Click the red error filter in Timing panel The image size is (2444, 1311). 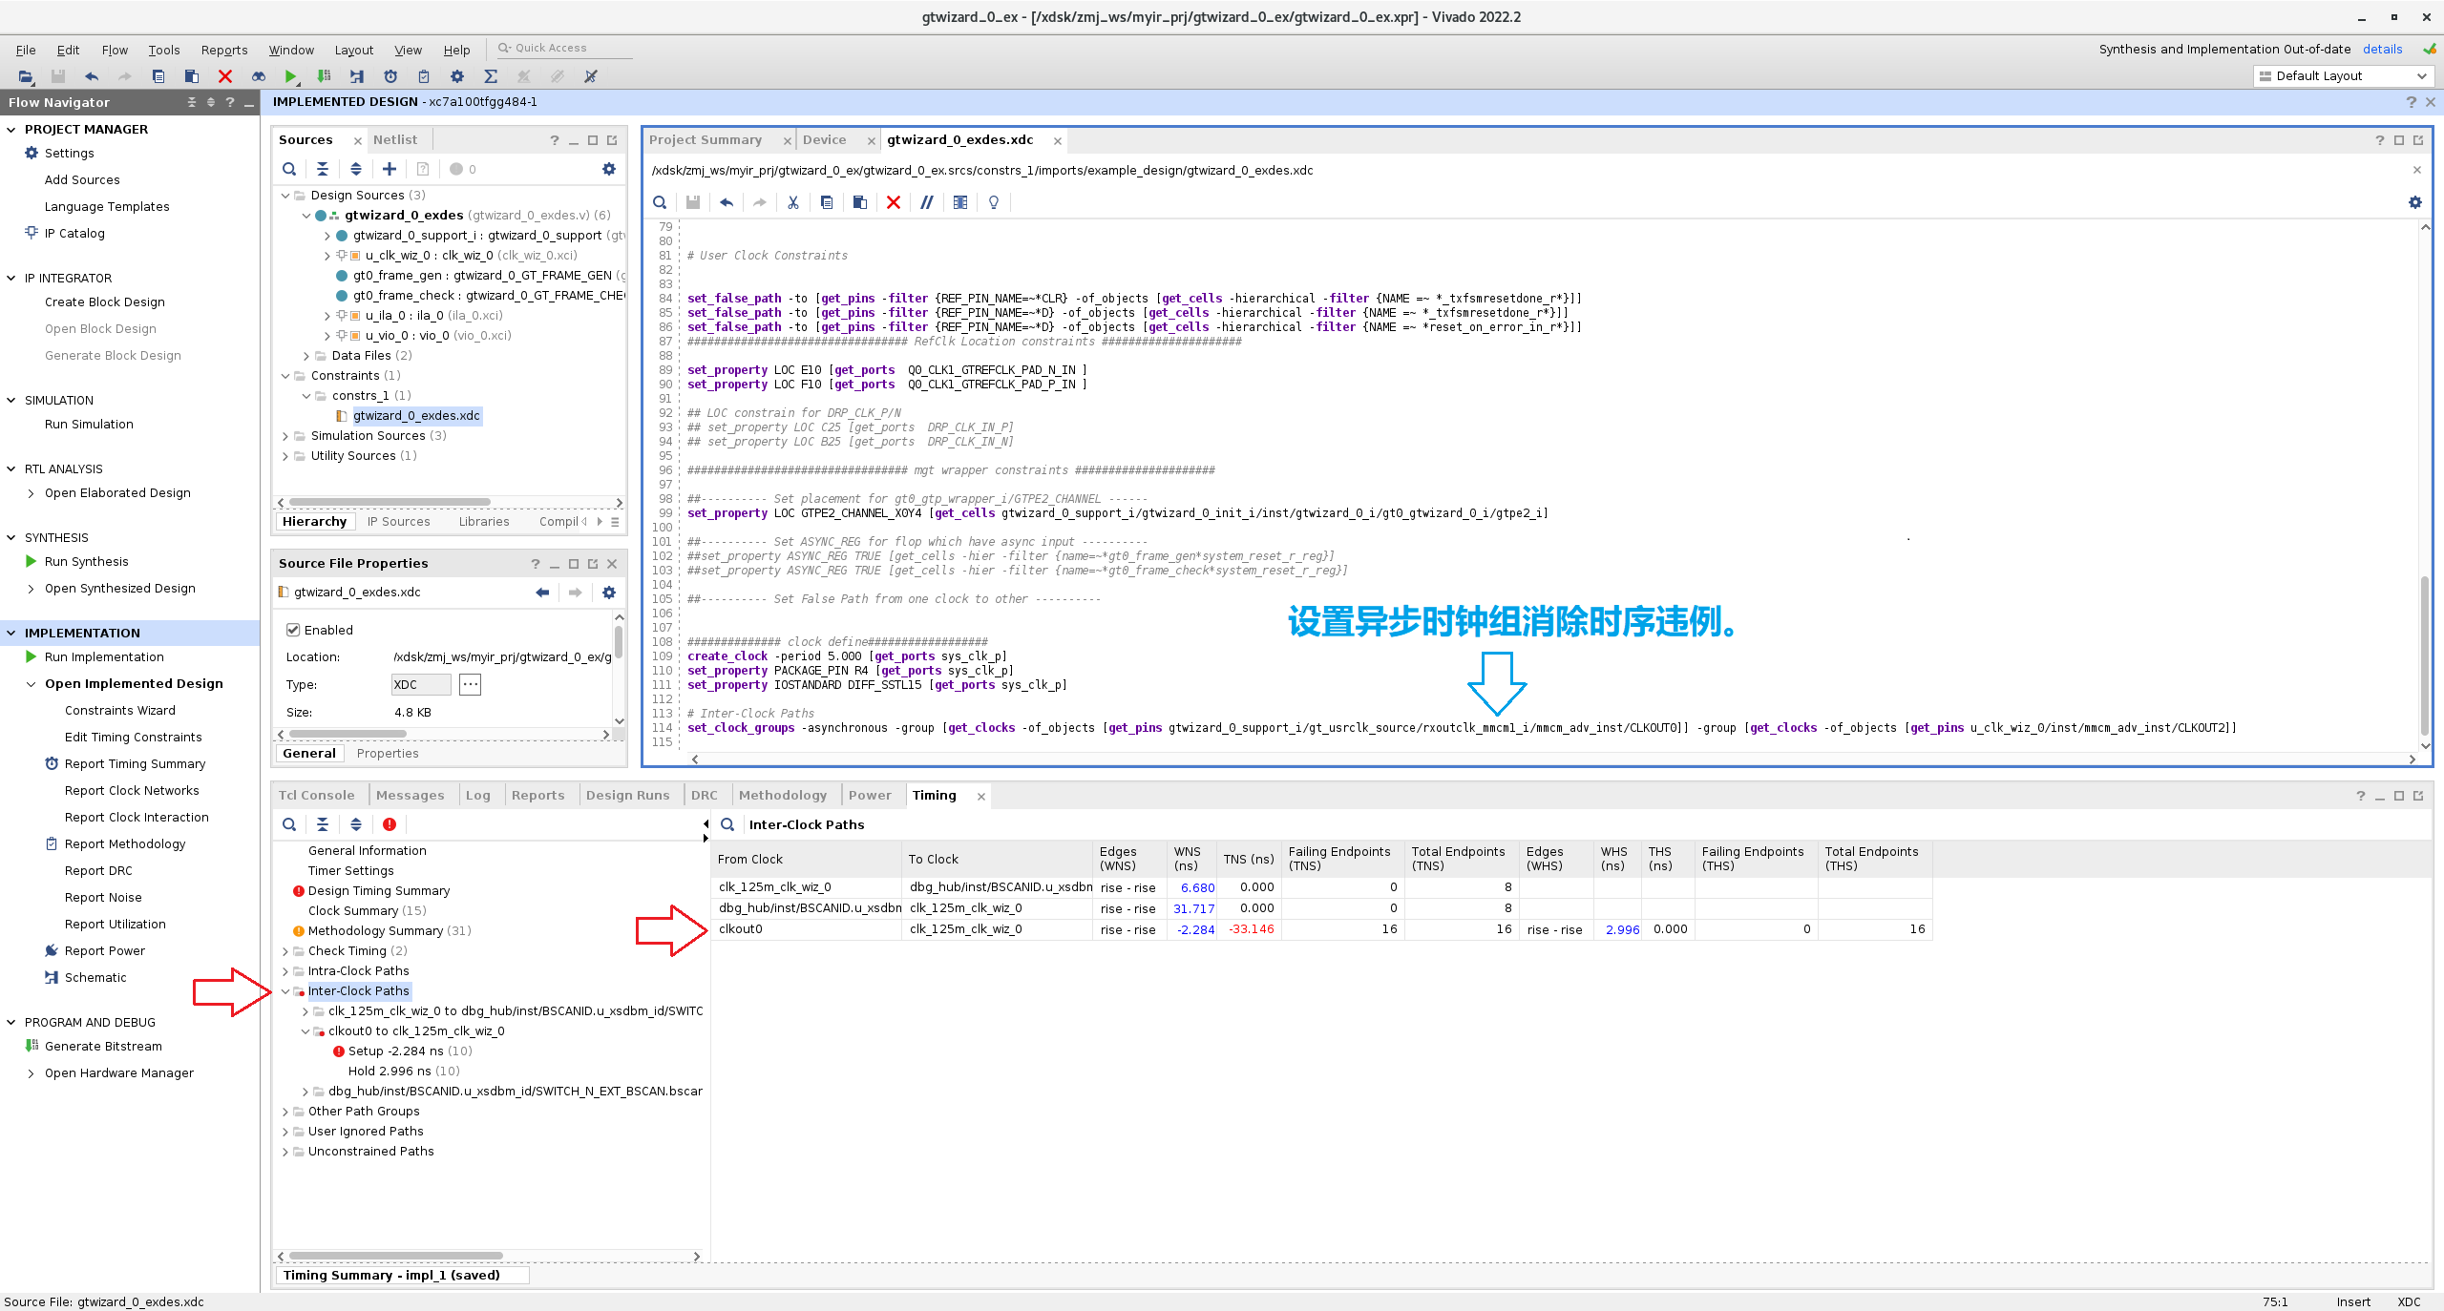(x=390, y=824)
